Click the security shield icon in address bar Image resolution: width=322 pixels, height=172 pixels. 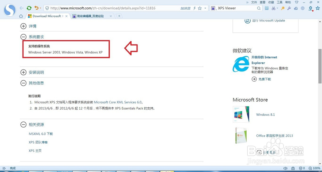(47, 8)
